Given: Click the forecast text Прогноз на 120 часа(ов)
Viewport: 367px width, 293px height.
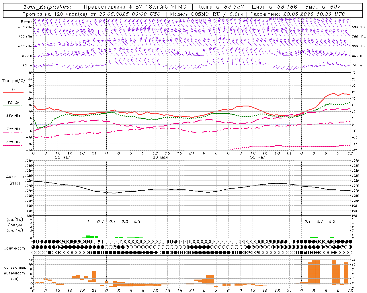Looking at the screenshot, I should [x=55, y=14].
